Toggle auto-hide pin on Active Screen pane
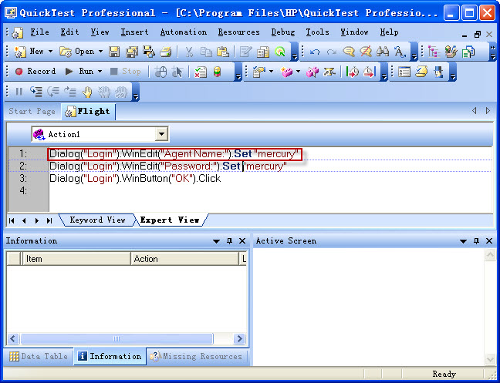This screenshot has height=383, width=500. coord(476,241)
